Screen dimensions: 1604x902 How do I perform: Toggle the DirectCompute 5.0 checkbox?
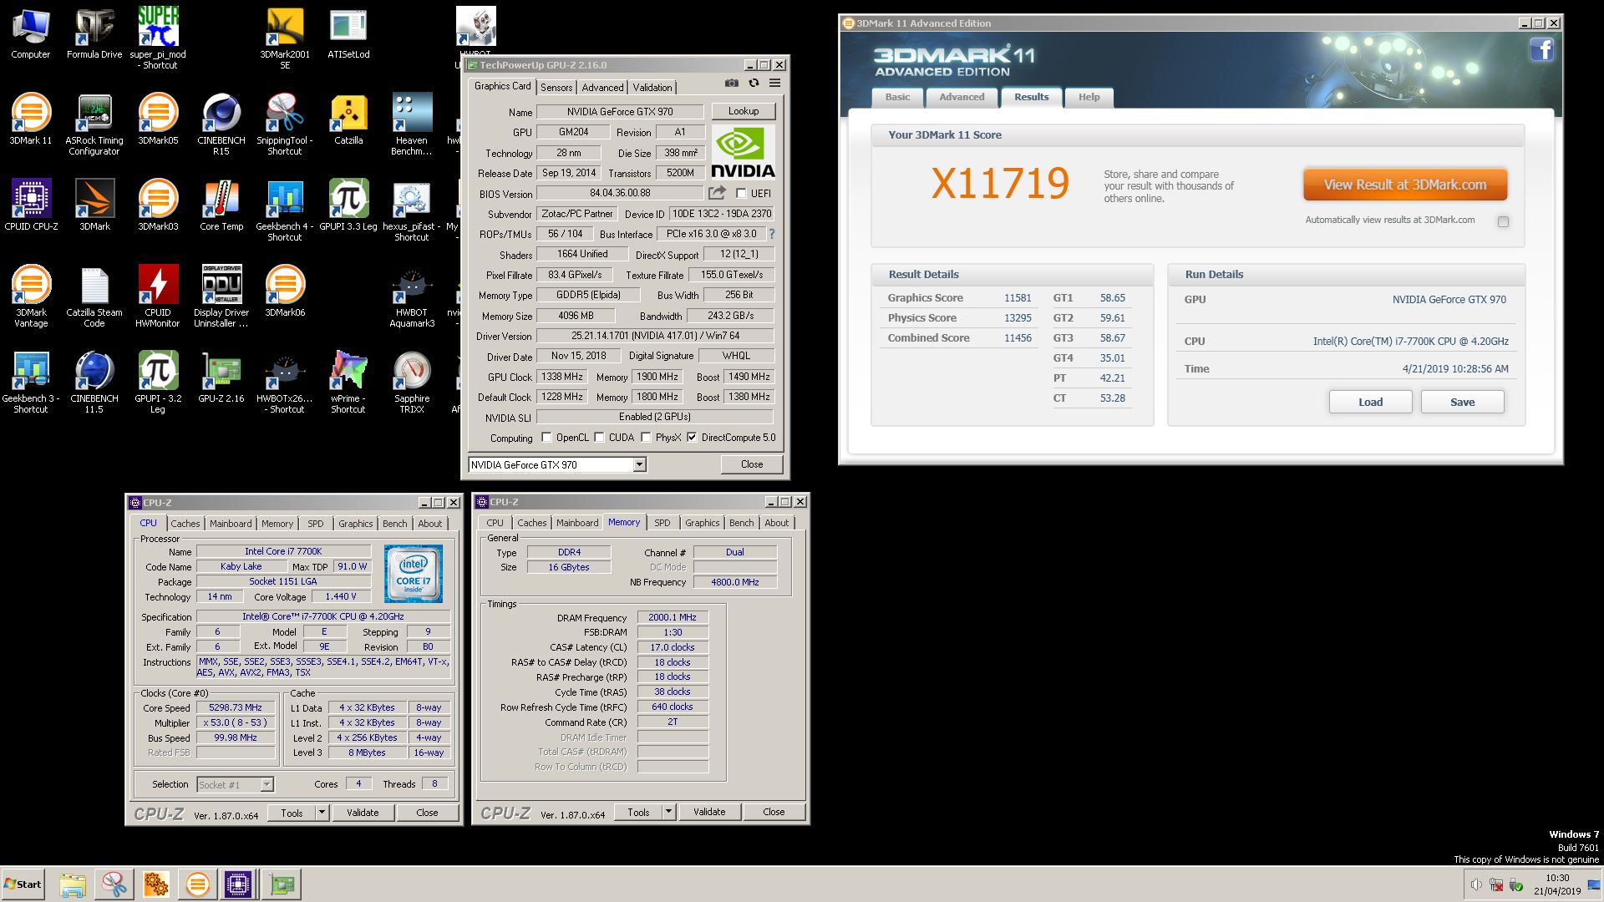pyautogui.click(x=692, y=437)
